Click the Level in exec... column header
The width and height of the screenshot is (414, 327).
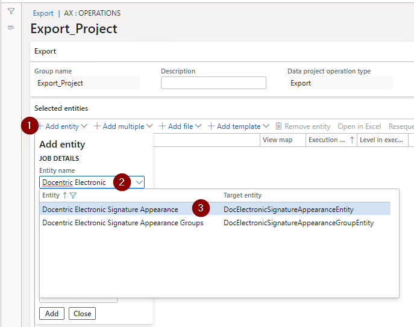click(381, 140)
